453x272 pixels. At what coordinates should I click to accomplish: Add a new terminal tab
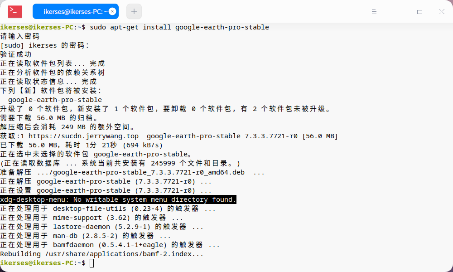coord(134,11)
